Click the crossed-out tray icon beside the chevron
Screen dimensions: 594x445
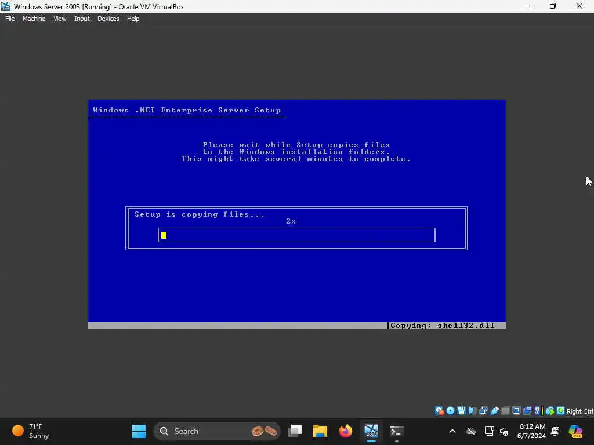tap(471, 431)
